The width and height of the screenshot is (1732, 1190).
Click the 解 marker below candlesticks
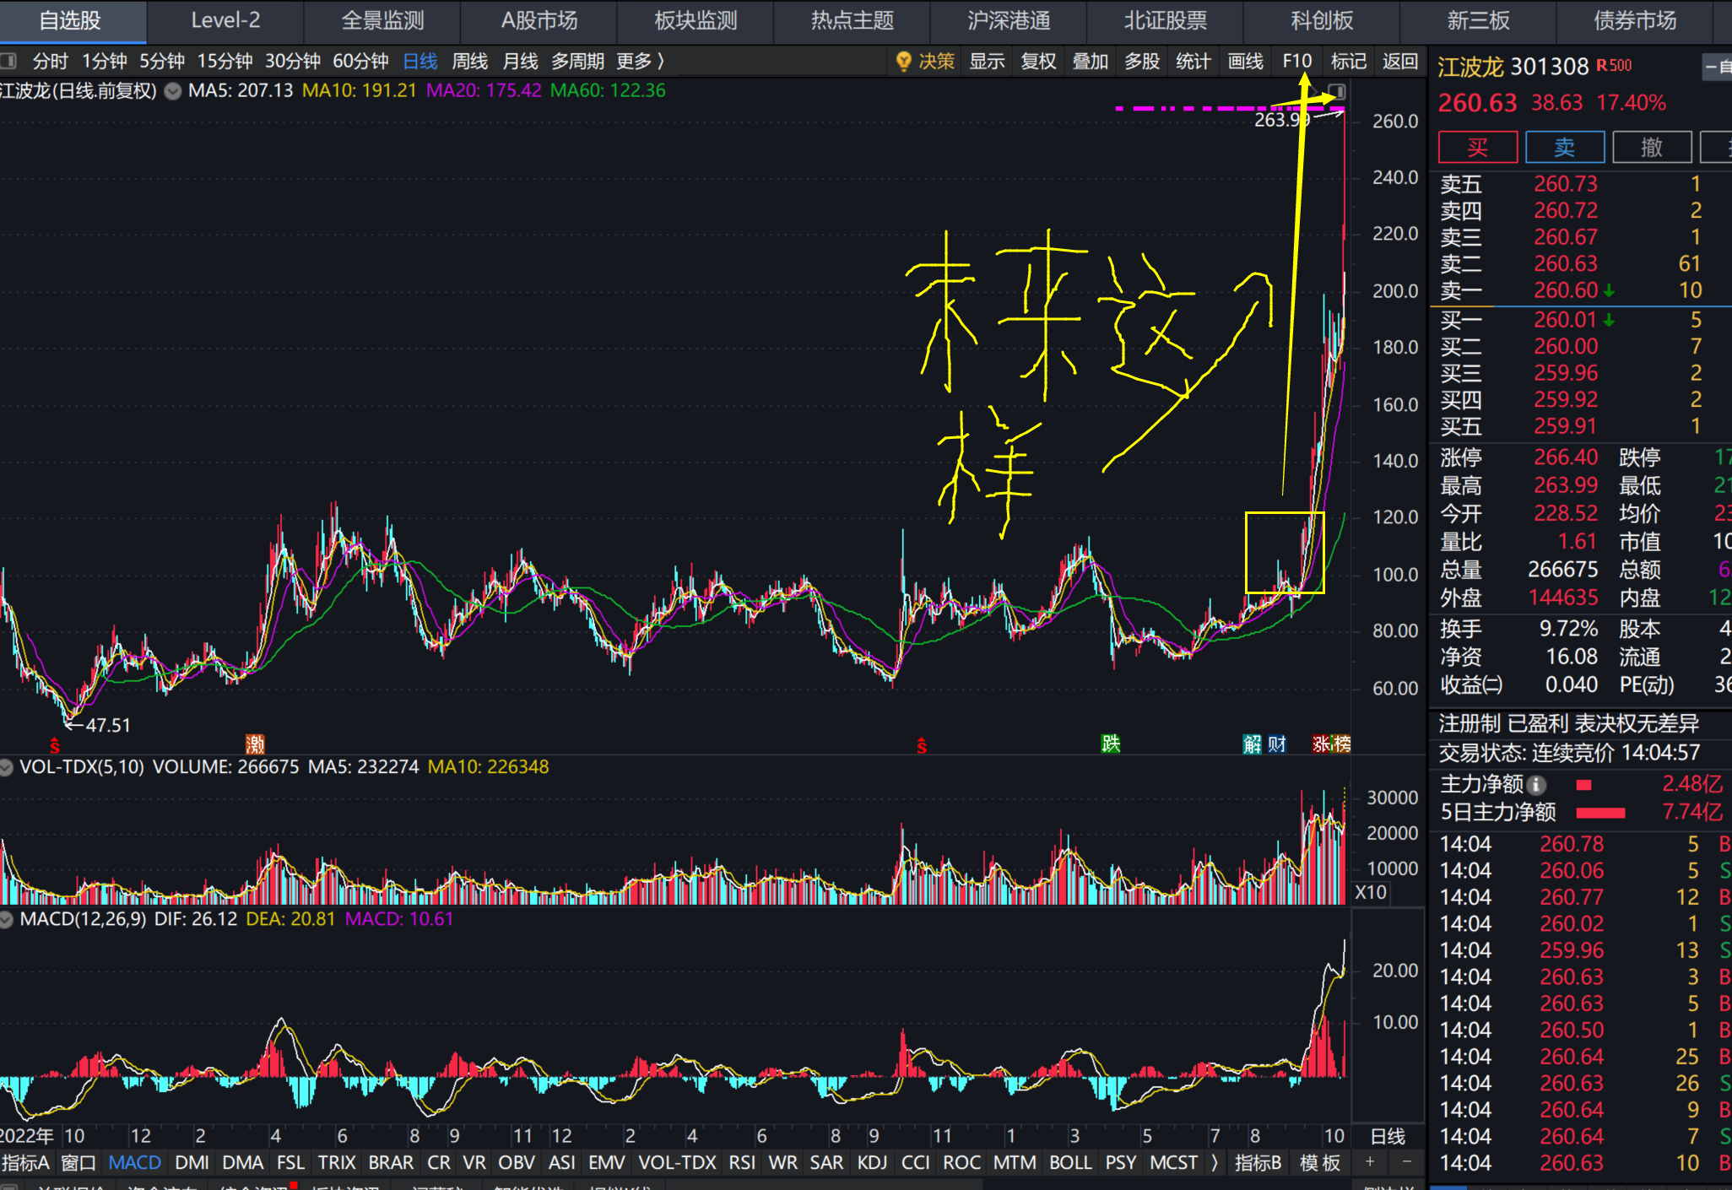[1252, 744]
